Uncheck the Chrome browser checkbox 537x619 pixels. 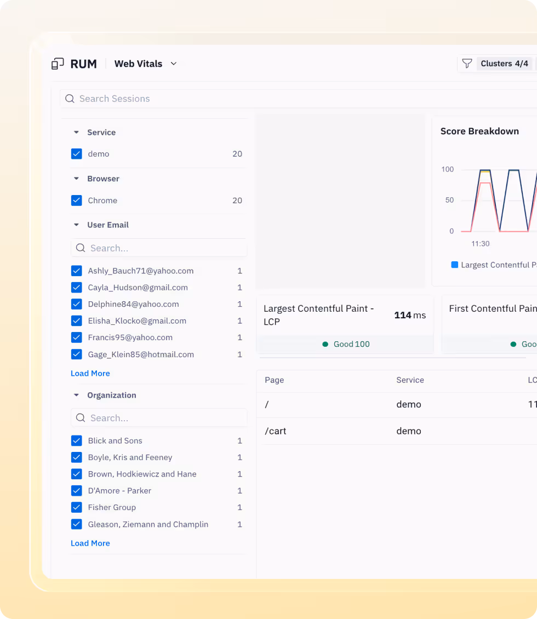77,200
